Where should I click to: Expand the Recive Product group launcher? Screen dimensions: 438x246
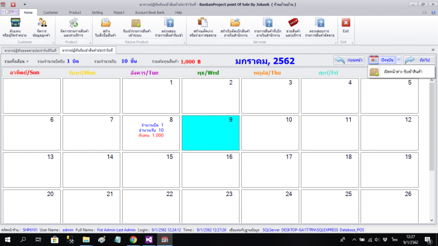click(x=184, y=43)
